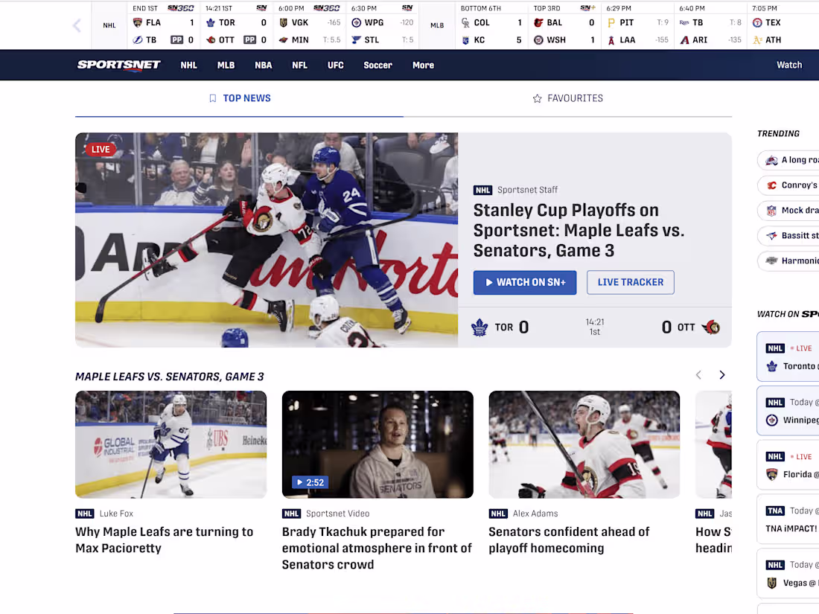819x614 pixels.
Task: Click Washington Nationals logo in scoreboard
Action: [x=538, y=39]
